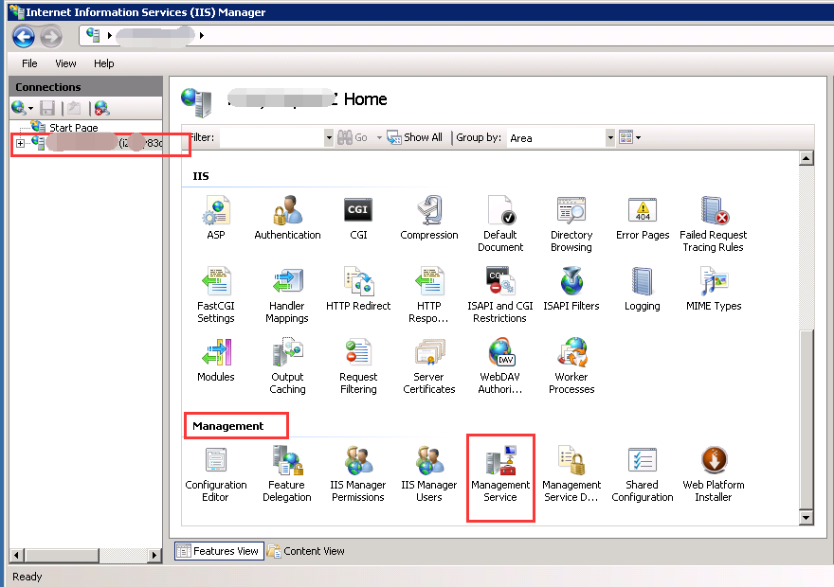Switch to Features View tab
Screen dimensions: 834x587
click(219, 551)
